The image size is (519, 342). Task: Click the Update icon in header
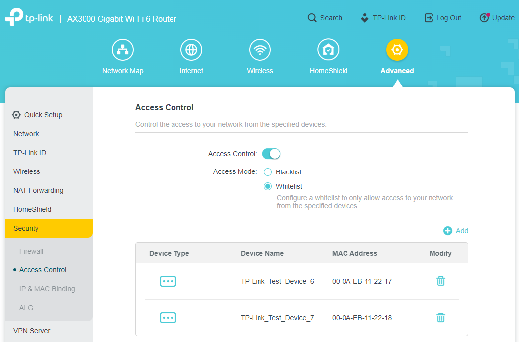[484, 18]
